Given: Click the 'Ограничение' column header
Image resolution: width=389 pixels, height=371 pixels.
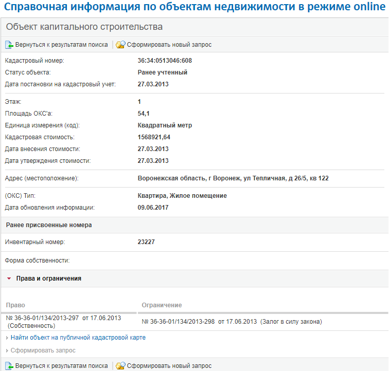Looking at the screenshot, I should pos(162,305).
